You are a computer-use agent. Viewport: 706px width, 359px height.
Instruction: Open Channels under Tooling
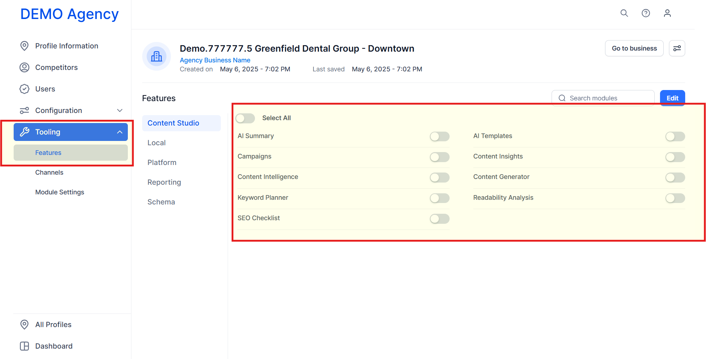click(71, 173)
